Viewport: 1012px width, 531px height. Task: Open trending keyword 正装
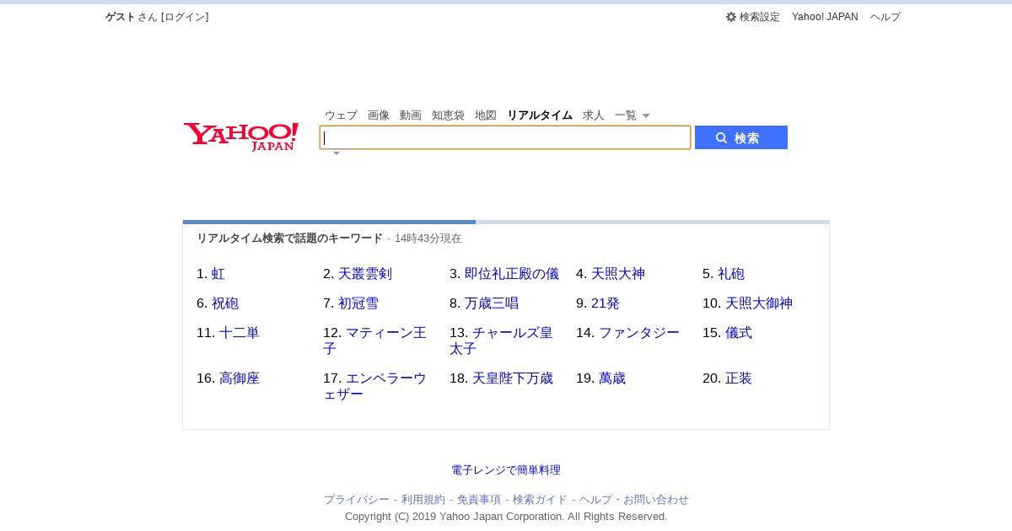point(739,378)
